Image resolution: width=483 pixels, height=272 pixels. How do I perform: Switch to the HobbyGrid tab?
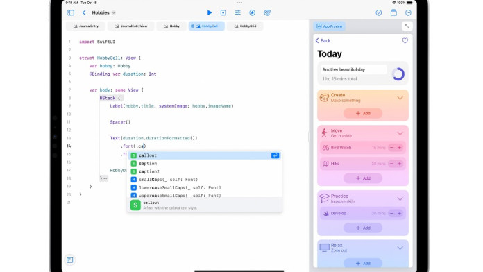coord(245,26)
